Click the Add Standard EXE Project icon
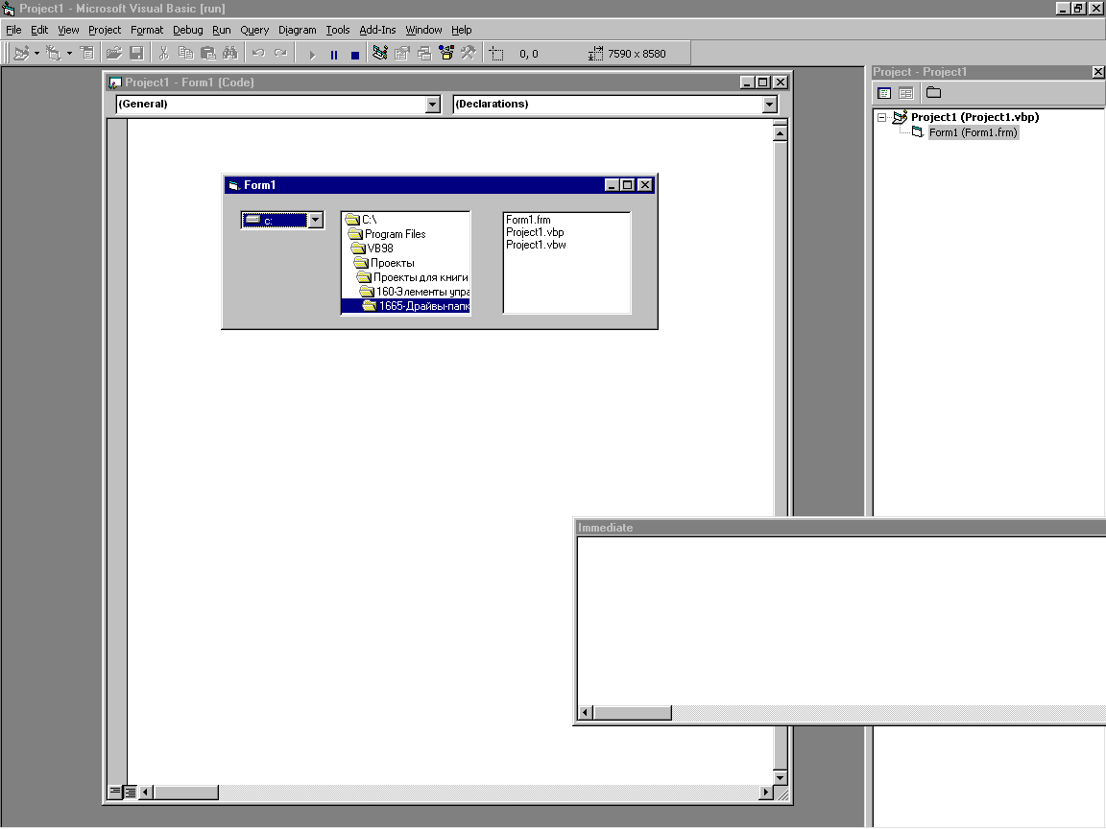Image resolution: width=1106 pixels, height=829 pixels. point(21,53)
